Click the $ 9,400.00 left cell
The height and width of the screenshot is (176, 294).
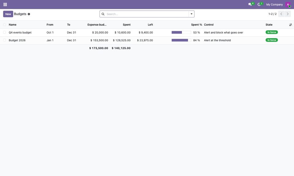(x=146, y=33)
